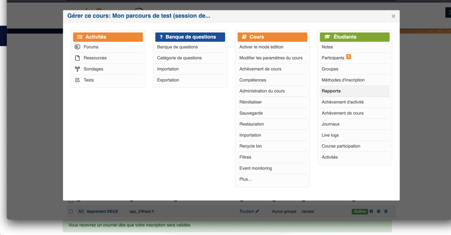
Task: Open Modifier les paramètres du cours
Action: [x=271, y=58]
